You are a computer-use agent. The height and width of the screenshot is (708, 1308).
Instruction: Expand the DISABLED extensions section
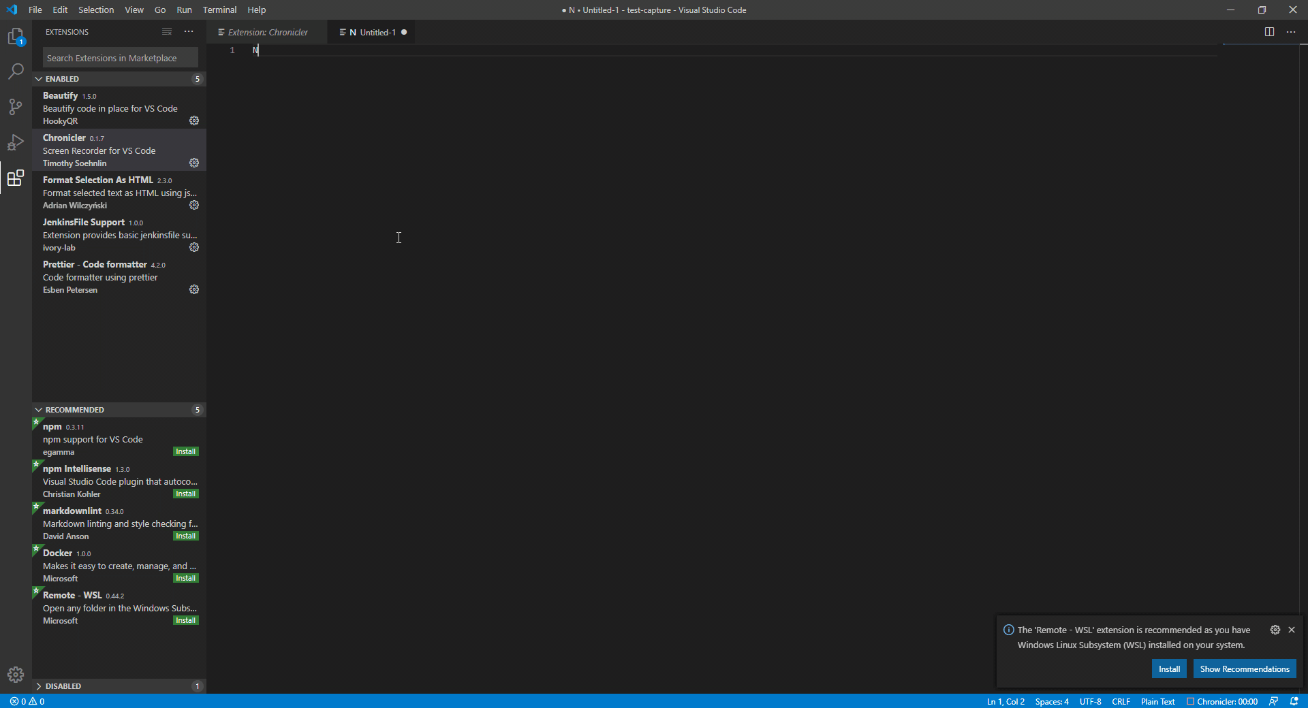click(119, 686)
